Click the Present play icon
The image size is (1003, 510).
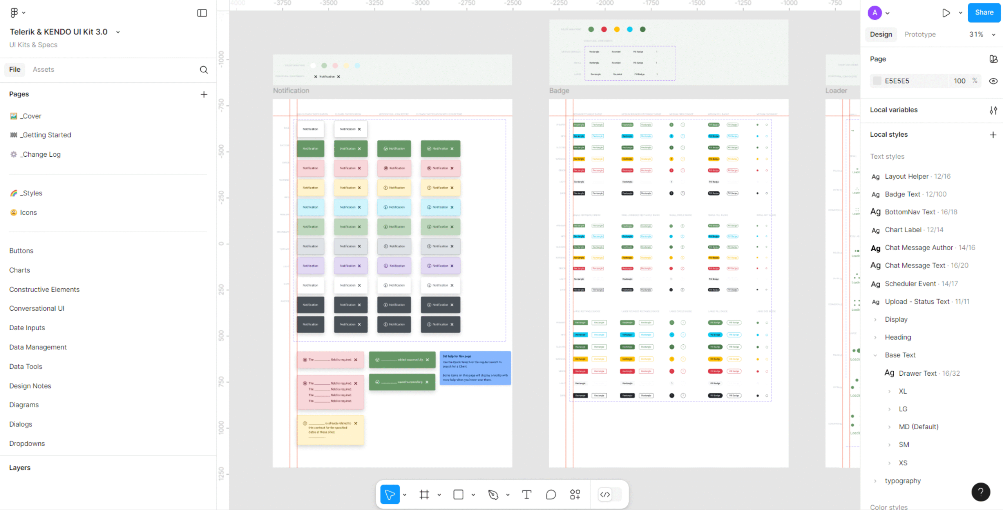[x=946, y=13]
